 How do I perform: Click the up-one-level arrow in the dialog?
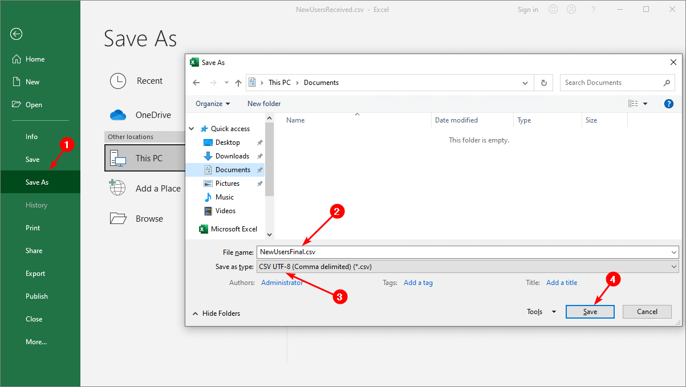pos(238,83)
